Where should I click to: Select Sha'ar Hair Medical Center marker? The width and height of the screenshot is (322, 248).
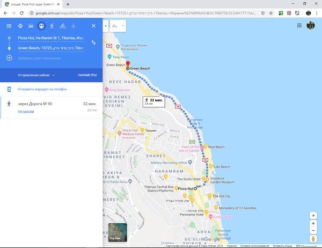(x=120, y=133)
